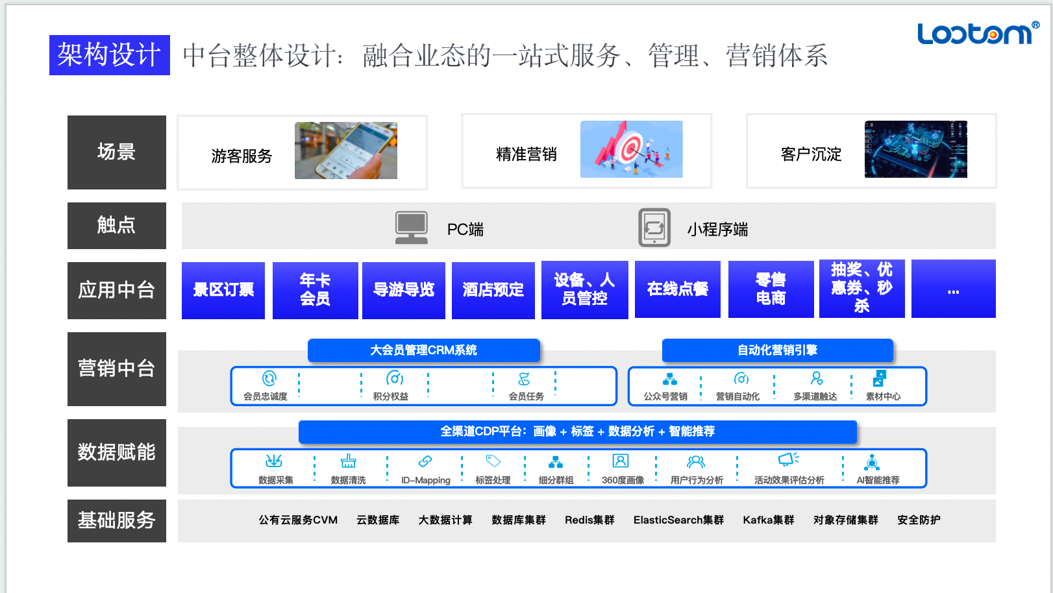Click the 会员忠诚度 icon
Viewport: 1053px width, 593px height.
[x=269, y=378]
